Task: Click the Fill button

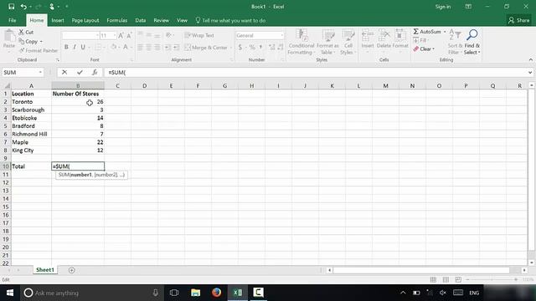Action: [420, 40]
